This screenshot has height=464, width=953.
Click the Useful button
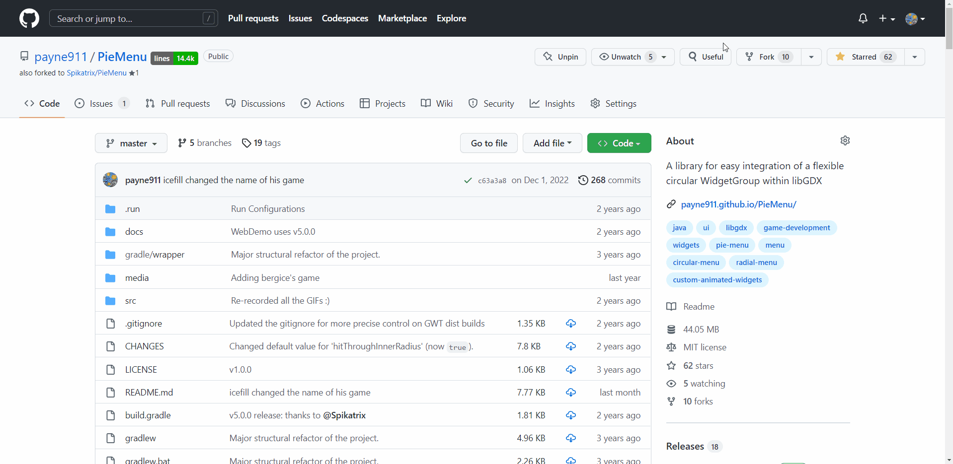pos(706,57)
